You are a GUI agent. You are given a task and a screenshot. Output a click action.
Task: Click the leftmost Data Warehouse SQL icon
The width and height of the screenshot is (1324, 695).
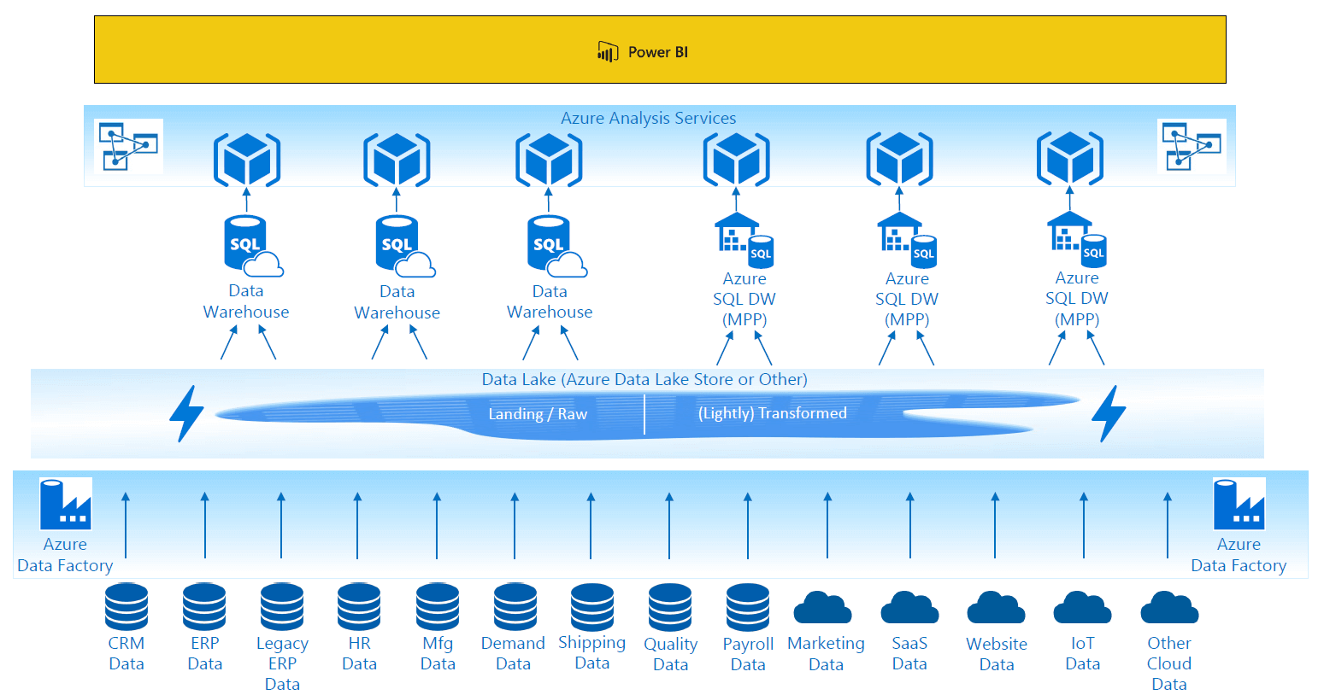point(251,247)
